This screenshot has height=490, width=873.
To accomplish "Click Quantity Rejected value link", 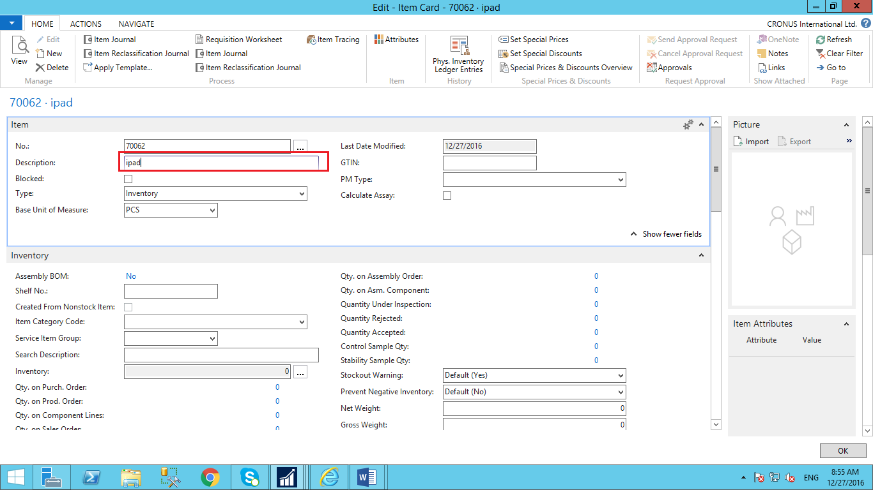I will point(596,318).
